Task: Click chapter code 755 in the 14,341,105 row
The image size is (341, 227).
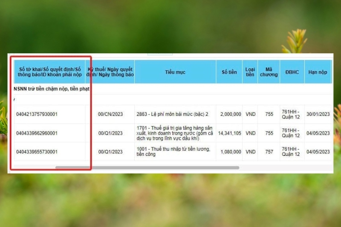Action: [269, 133]
